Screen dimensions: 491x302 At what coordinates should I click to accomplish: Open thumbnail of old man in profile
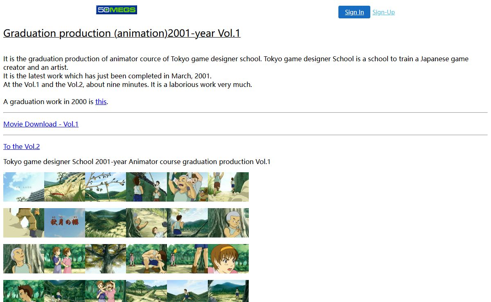(24, 259)
